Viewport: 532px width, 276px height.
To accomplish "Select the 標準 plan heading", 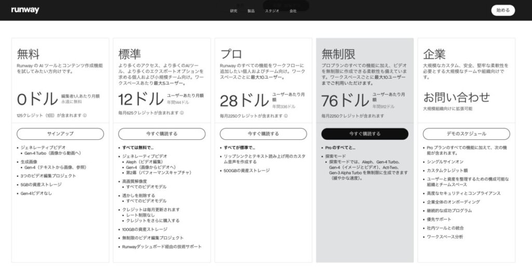I will point(129,54).
